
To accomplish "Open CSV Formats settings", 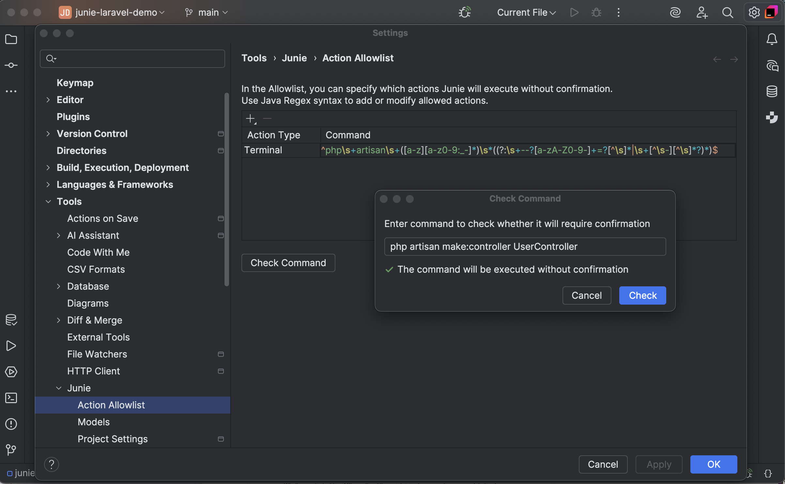I will (x=96, y=269).
